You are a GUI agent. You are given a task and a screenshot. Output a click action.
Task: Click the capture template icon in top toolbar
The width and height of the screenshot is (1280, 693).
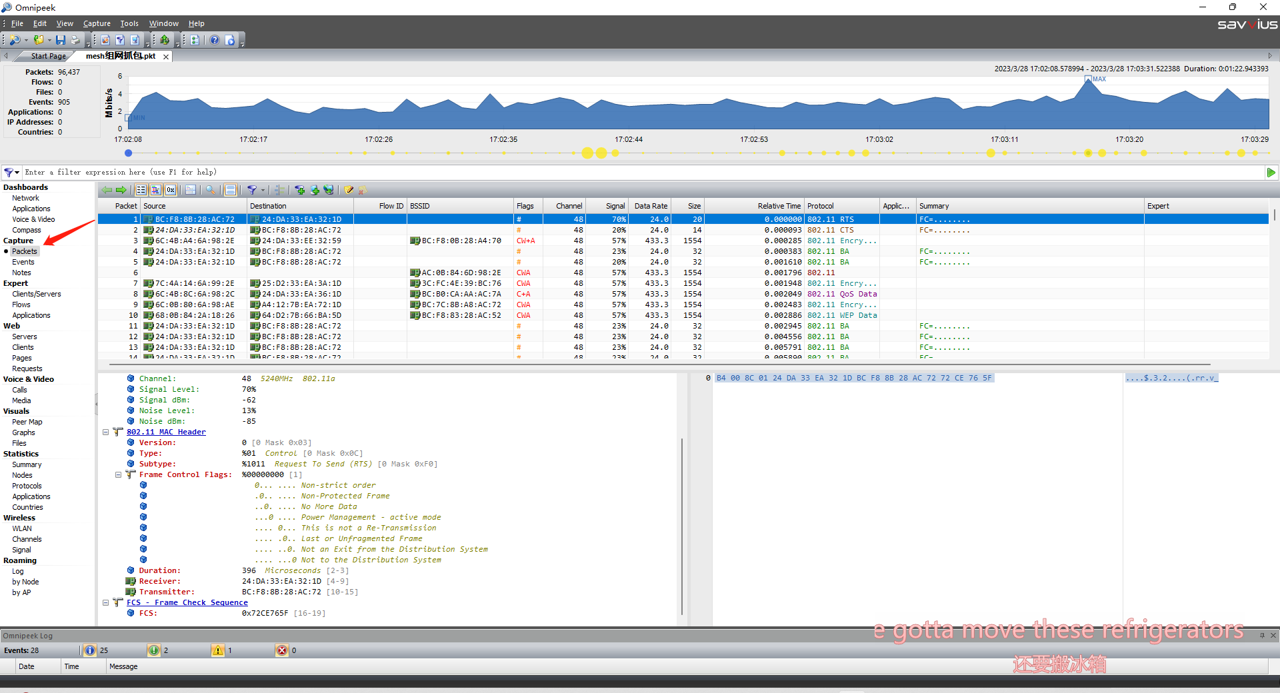click(x=105, y=40)
